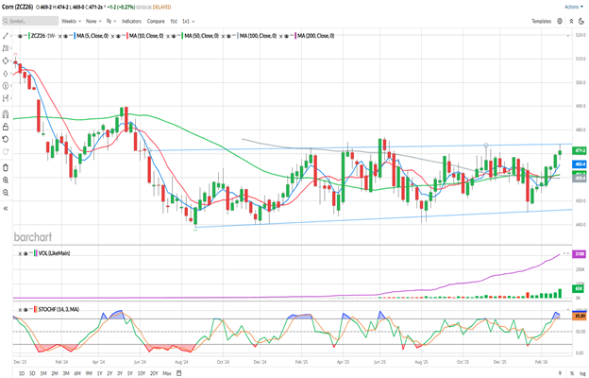
Task: Remove the VOL indicator pane
Action: 20,253
